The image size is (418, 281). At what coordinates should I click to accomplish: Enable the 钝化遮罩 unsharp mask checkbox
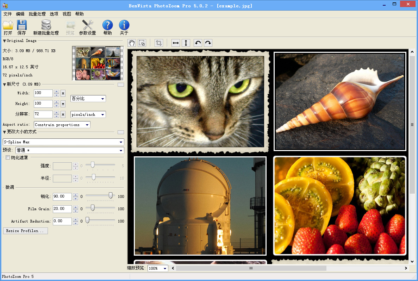pyautogui.click(x=8, y=157)
